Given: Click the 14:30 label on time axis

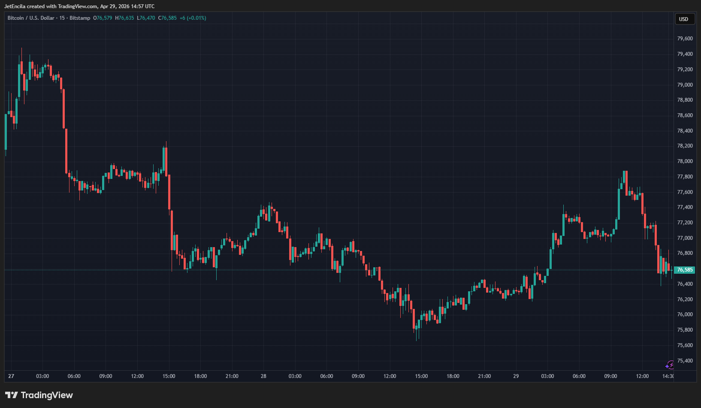Looking at the screenshot, I should (x=668, y=376).
